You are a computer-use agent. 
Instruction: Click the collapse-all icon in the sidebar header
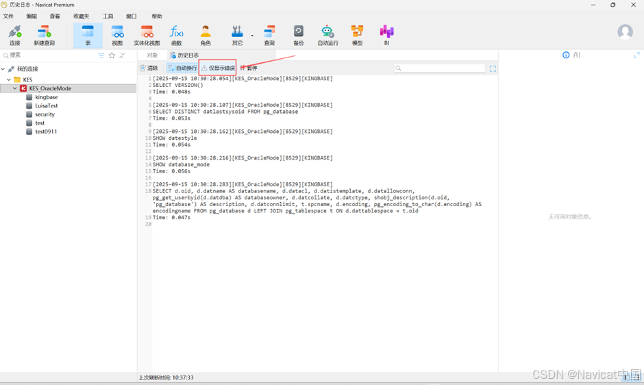pos(122,55)
